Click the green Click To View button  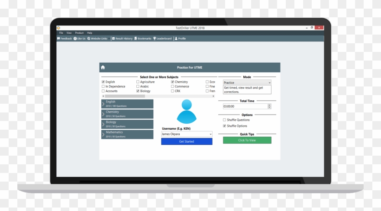click(x=247, y=140)
